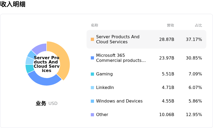Screen dimensions: 213x128
Task: Click blue Microsoft 365 legend swatch
Action: click(x=92, y=58)
